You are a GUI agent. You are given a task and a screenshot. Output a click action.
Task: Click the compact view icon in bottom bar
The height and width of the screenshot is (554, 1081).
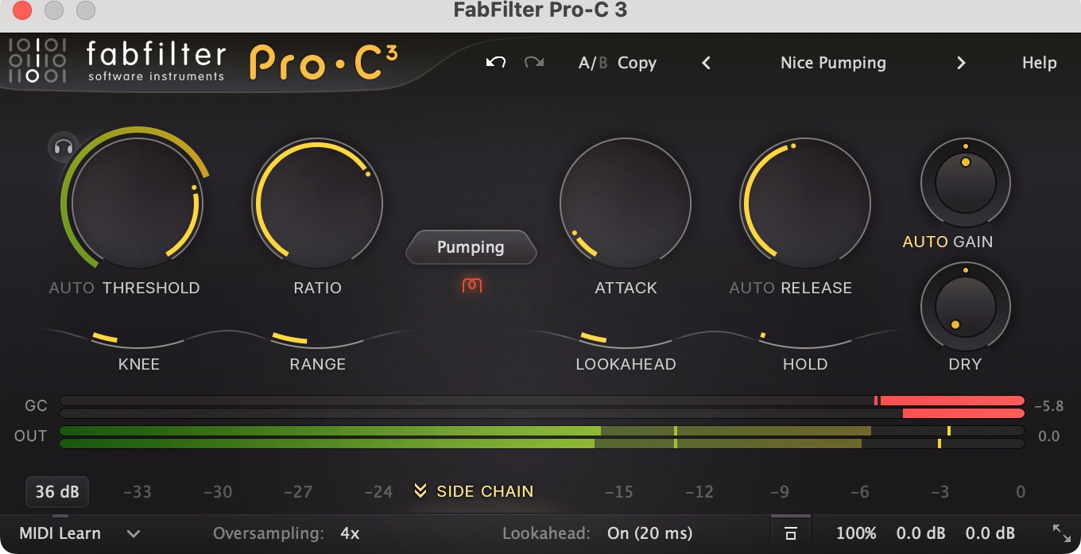[x=791, y=534]
